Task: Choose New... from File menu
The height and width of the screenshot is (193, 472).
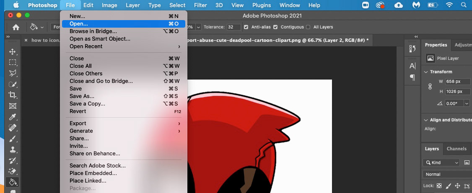Action: (x=123, y=16)
